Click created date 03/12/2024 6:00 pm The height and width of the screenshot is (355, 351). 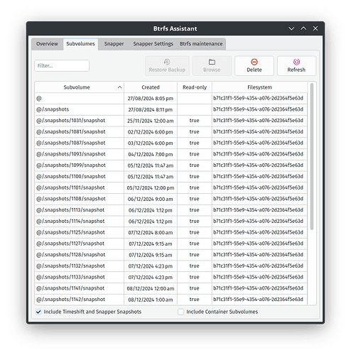(x=151, y=143)
